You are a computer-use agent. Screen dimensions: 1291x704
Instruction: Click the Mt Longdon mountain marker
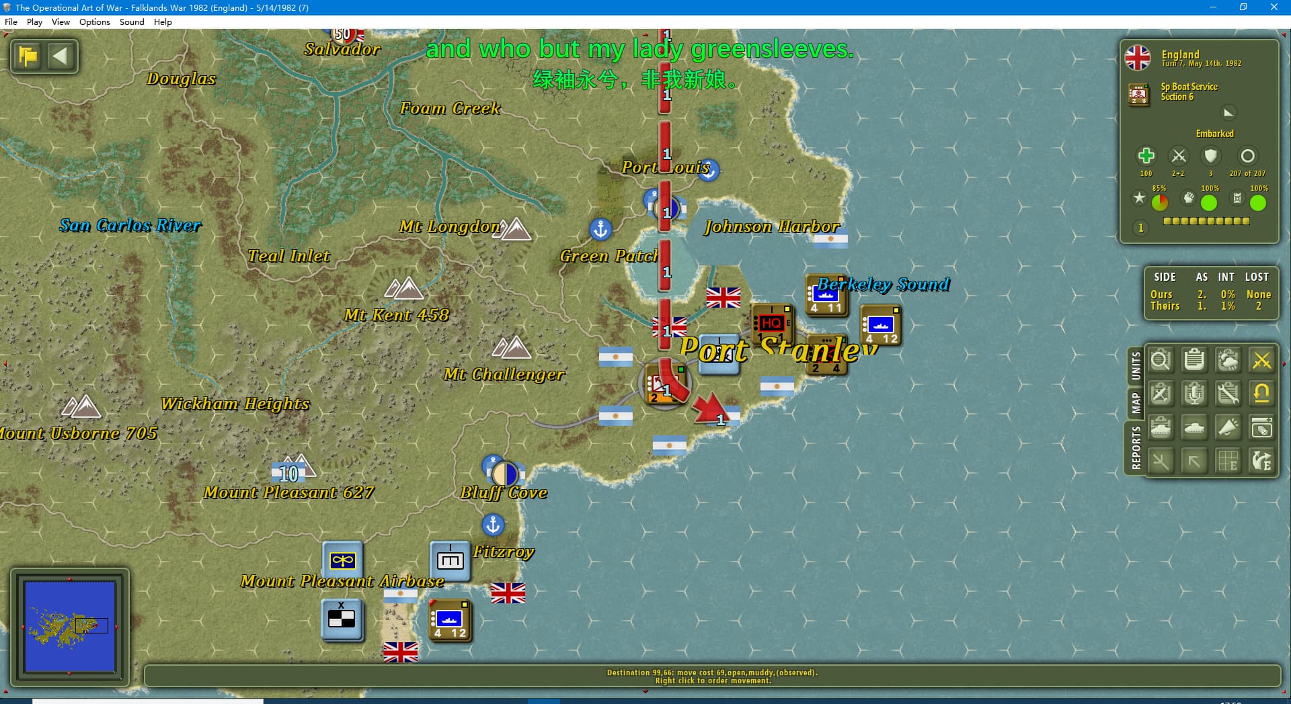515,229
